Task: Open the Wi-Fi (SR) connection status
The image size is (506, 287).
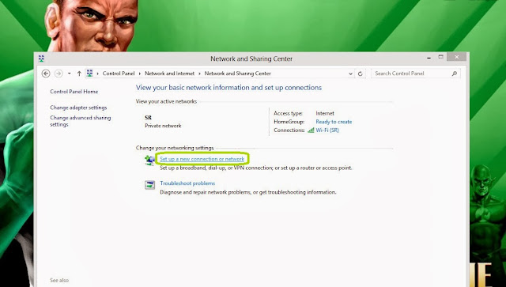Action: click(327, 130)
